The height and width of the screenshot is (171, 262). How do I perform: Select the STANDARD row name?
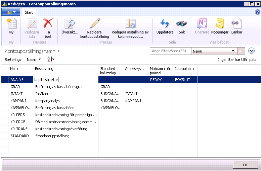[x=20, y=136]
